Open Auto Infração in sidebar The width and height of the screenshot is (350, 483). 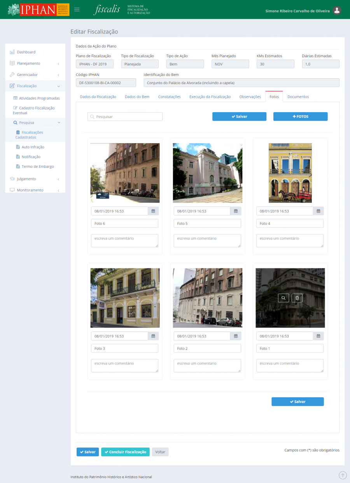33,147
